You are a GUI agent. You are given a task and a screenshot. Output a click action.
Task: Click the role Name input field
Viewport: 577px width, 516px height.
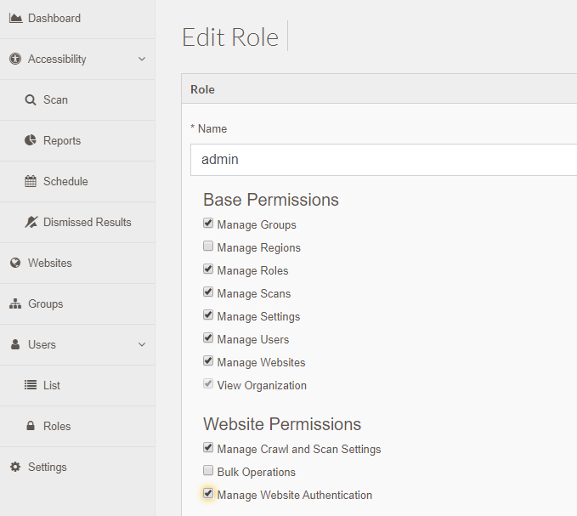383,160
